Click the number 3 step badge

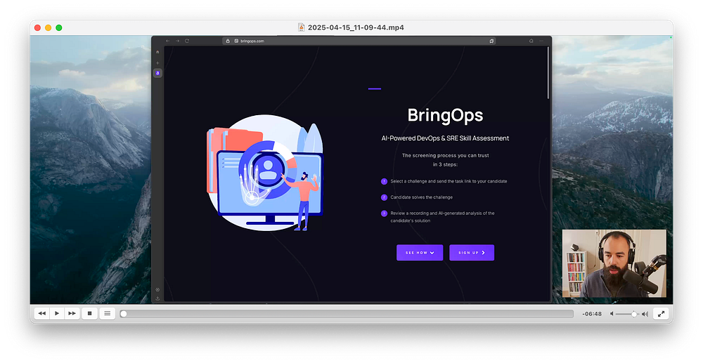click(x=385, y=213)
